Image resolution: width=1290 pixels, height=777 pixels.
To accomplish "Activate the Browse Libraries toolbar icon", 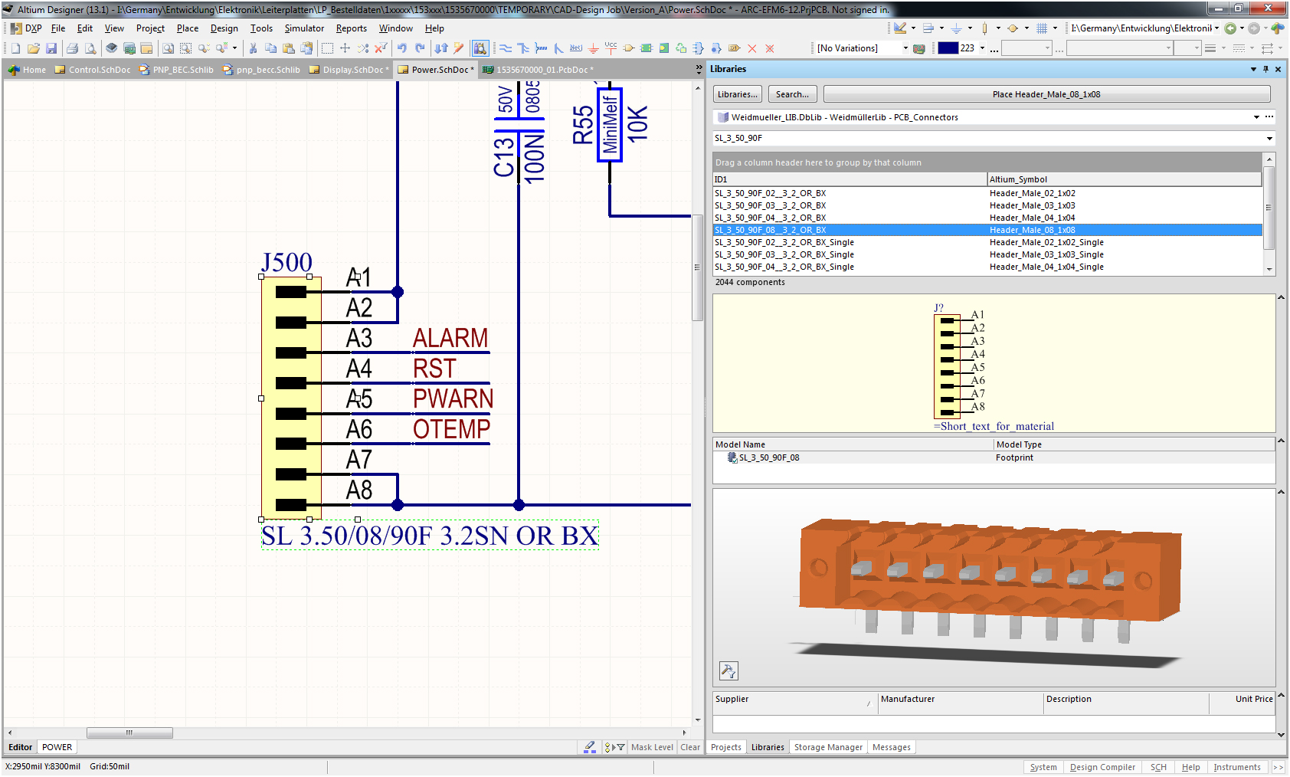I will 480,48.
